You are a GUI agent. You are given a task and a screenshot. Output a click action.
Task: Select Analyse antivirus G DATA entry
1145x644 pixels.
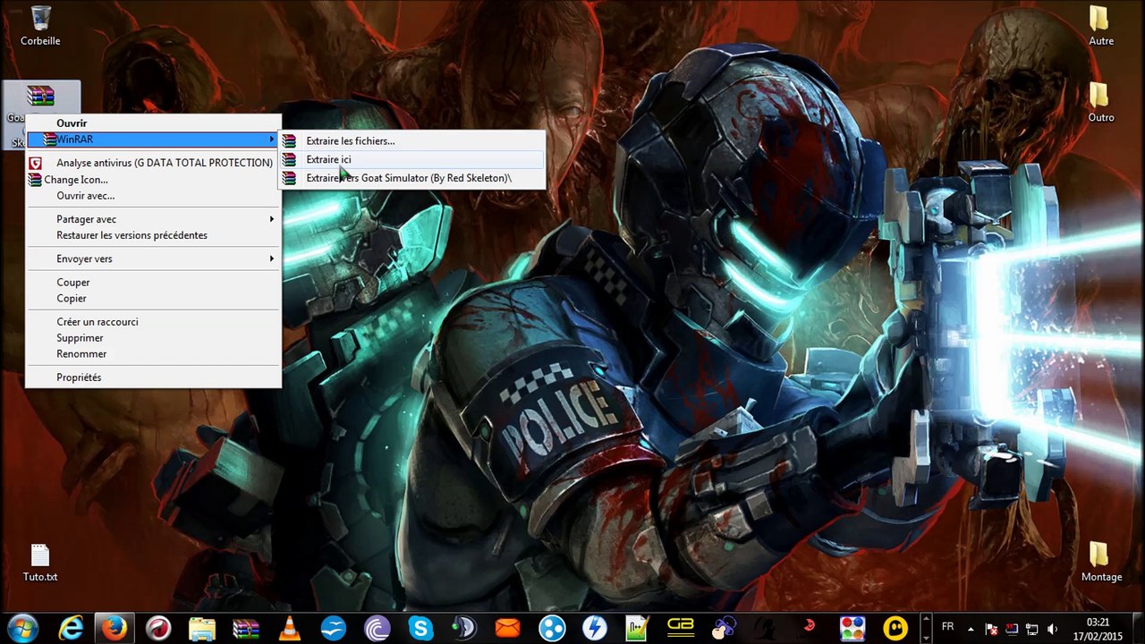pyautogui.click(x=153, y=163)
